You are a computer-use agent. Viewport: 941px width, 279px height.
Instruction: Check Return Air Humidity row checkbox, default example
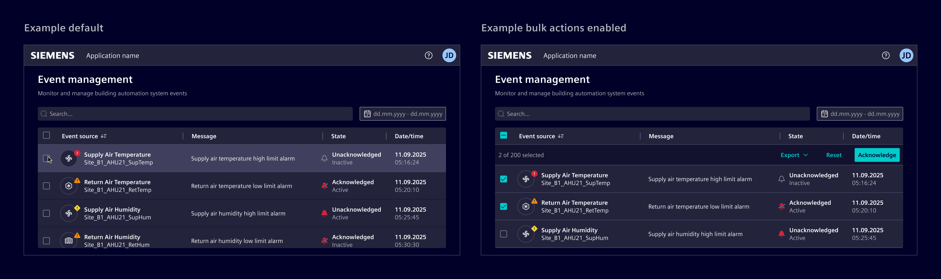pos(46,241)
